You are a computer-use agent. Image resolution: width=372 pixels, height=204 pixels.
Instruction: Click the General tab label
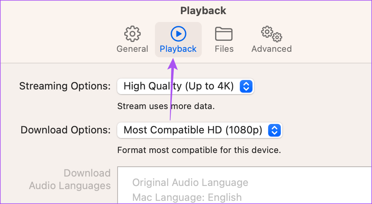133,49
